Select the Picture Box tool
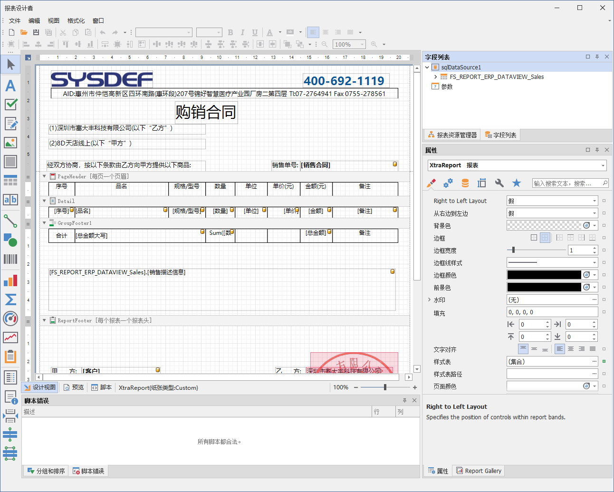This screenshot has height=492, width=614. 10,143
